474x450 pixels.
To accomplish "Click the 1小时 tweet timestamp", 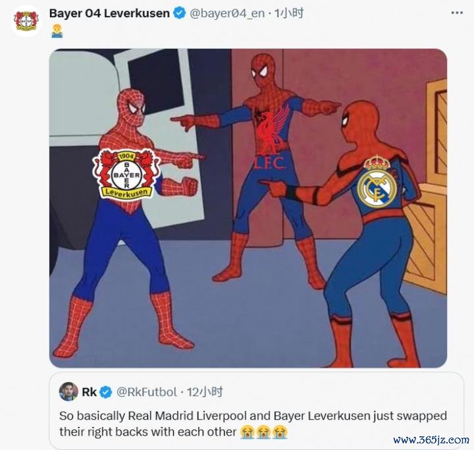I will 289,13.
